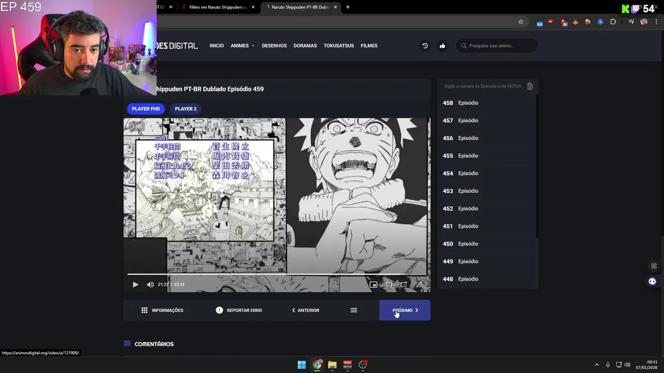The image size is (664, 373).
Task: Go to ANTERIOR episode
Action: click(x=306, y=310)
